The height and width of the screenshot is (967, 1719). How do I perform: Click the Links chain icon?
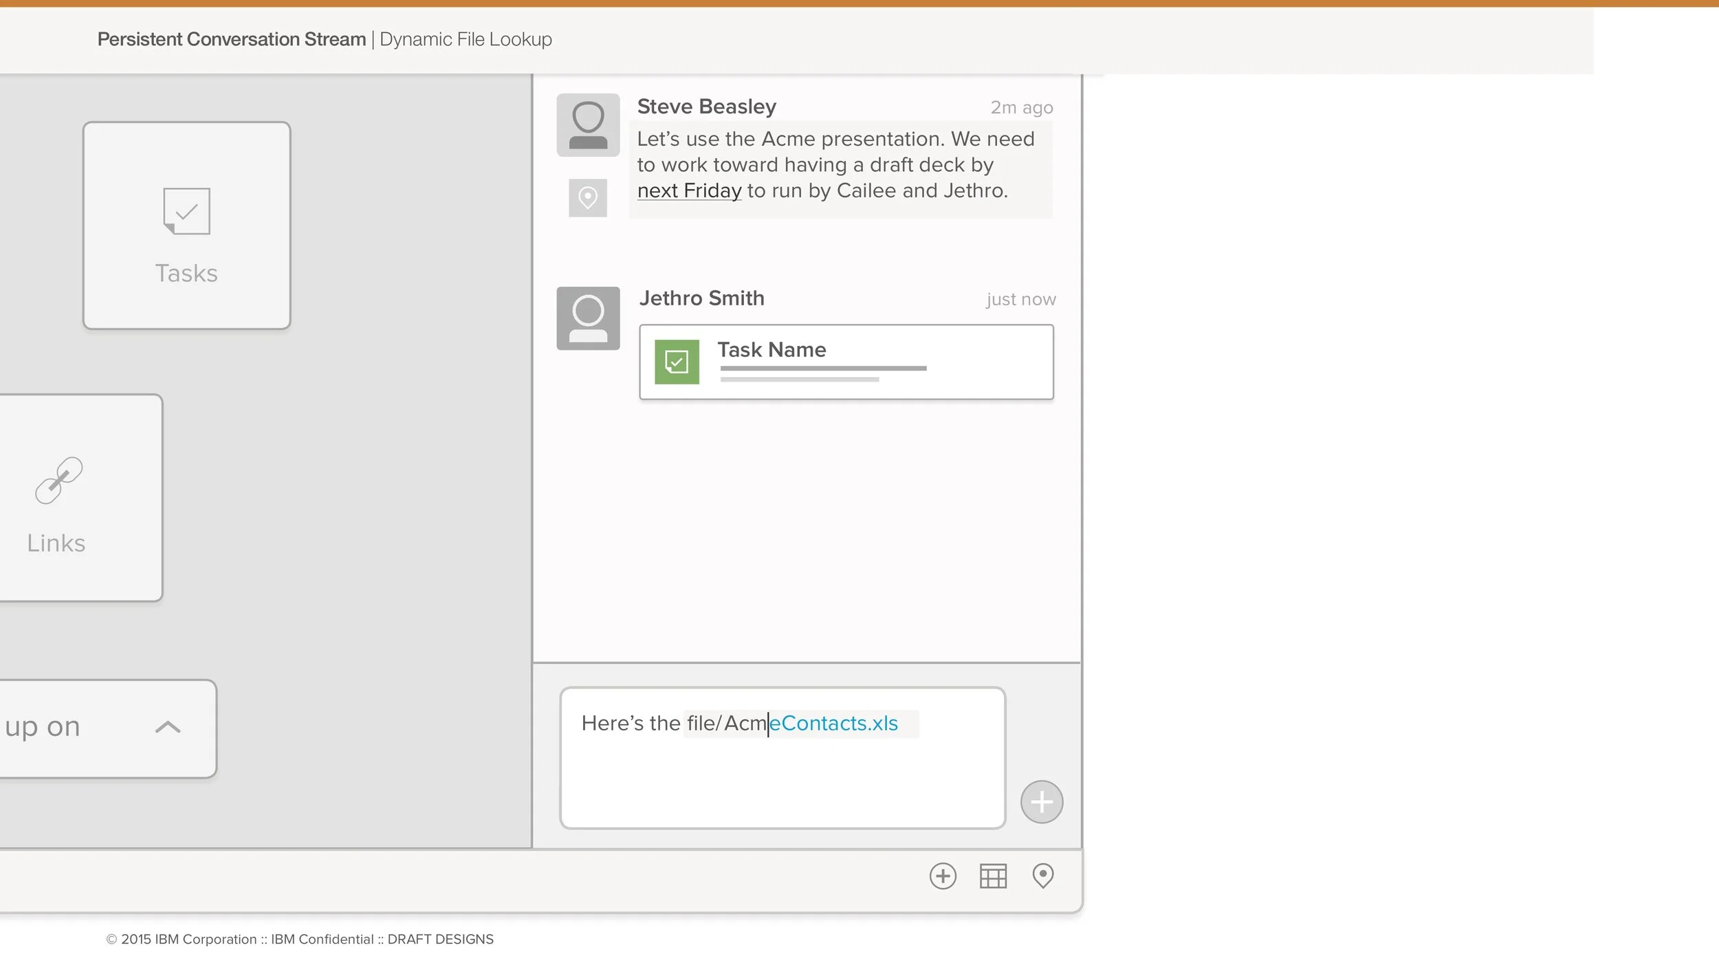click(59, 480)
